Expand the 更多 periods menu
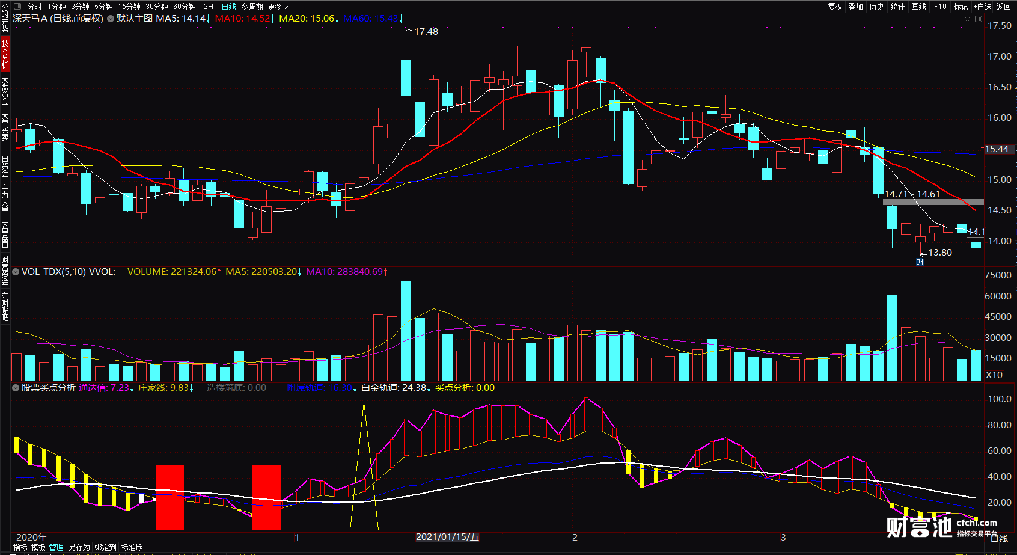The width and height of the screenshot is (1017, 555). point(278,7)
